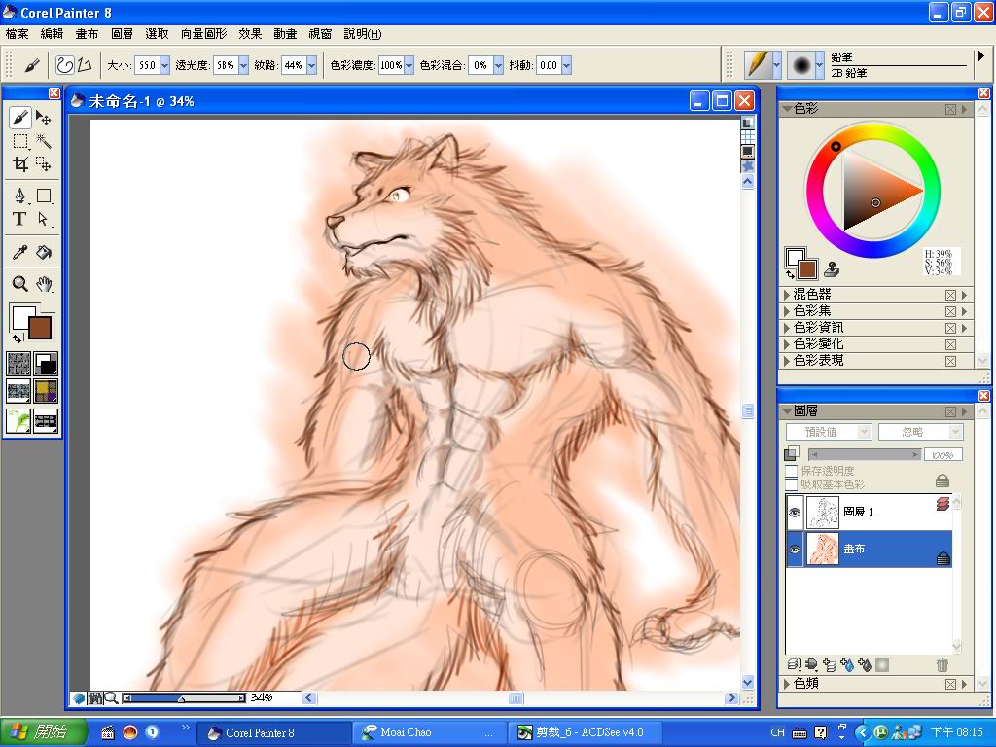Choose the Paint Bucket tool

(44, 252)
